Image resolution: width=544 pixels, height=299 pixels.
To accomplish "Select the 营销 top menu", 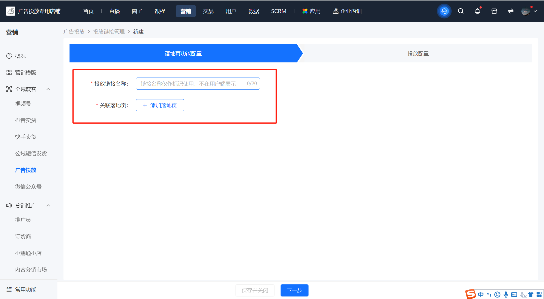I will 186,11.
